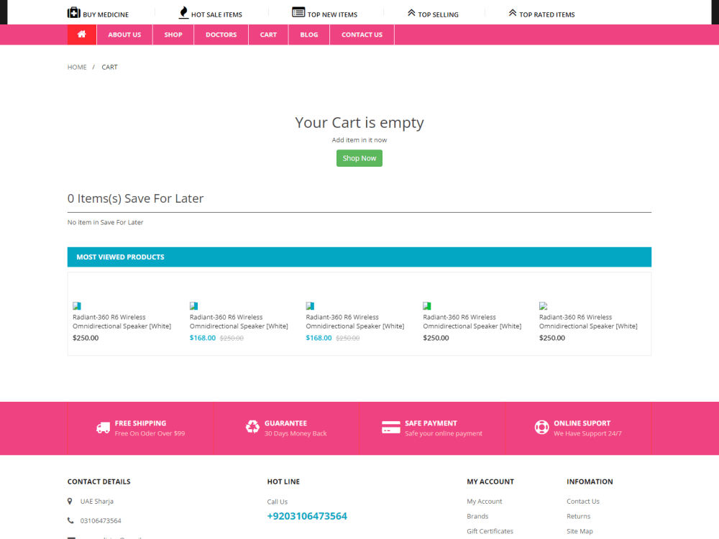Viewport: 719px width, 539px height.
Task: Open the Brands footer link
Action: [x=478, y=516]
